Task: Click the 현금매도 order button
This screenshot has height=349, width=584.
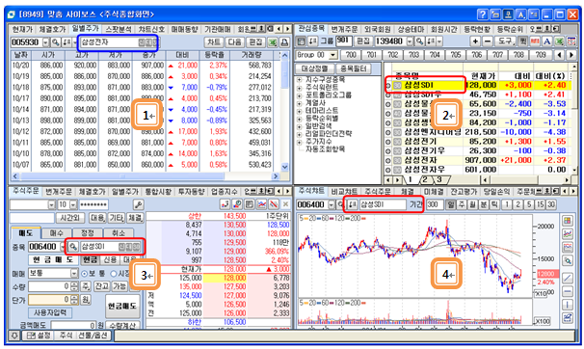Action: 122,307
